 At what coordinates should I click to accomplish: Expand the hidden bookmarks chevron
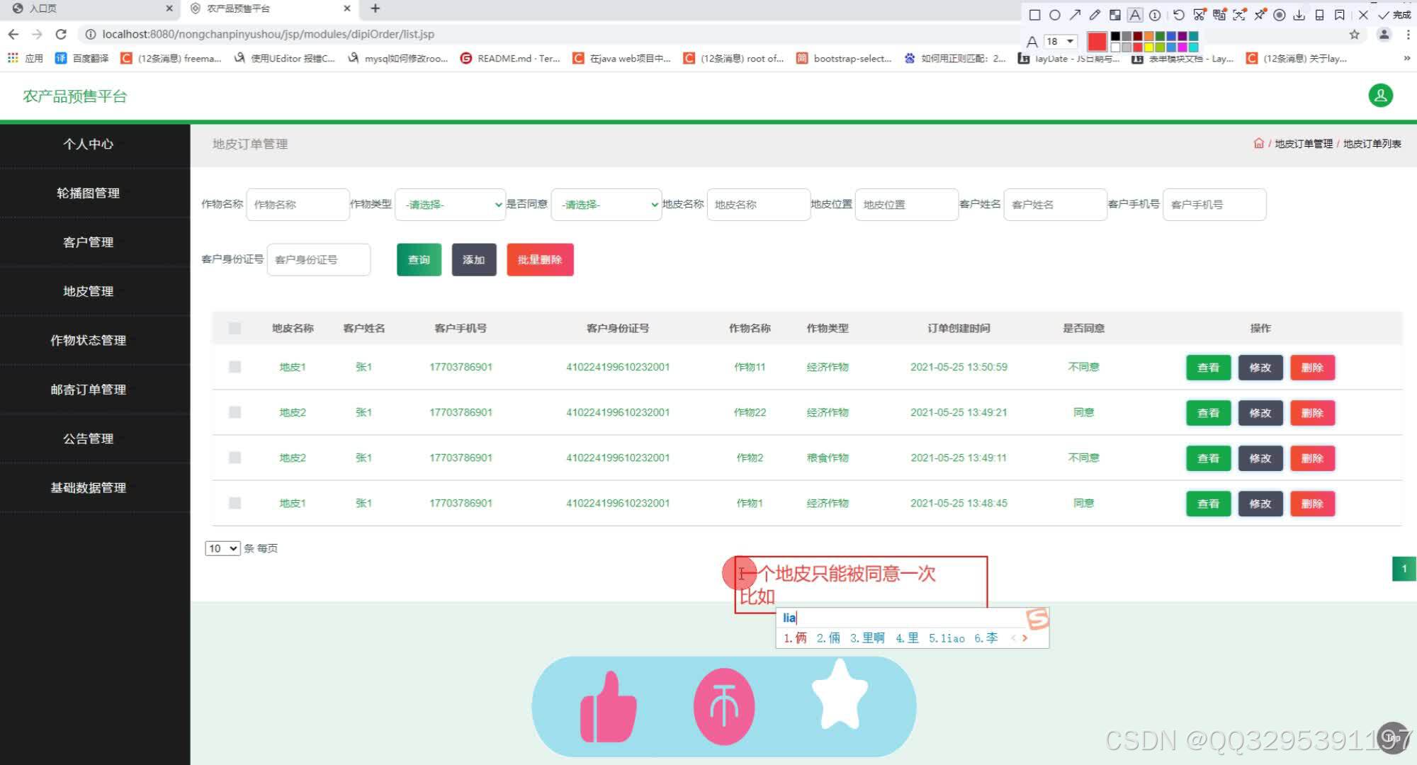pyautogui.click(x=1407, y=58)
